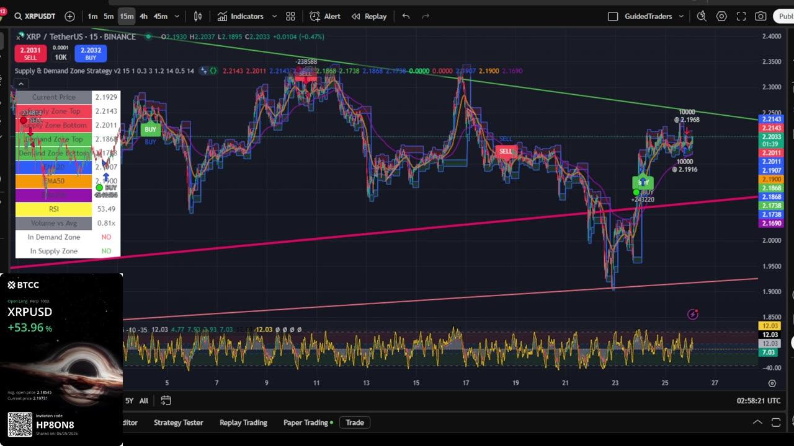Open the quick search lightning icon
This screenshot has height=446, width=794.
coord(702,16)
